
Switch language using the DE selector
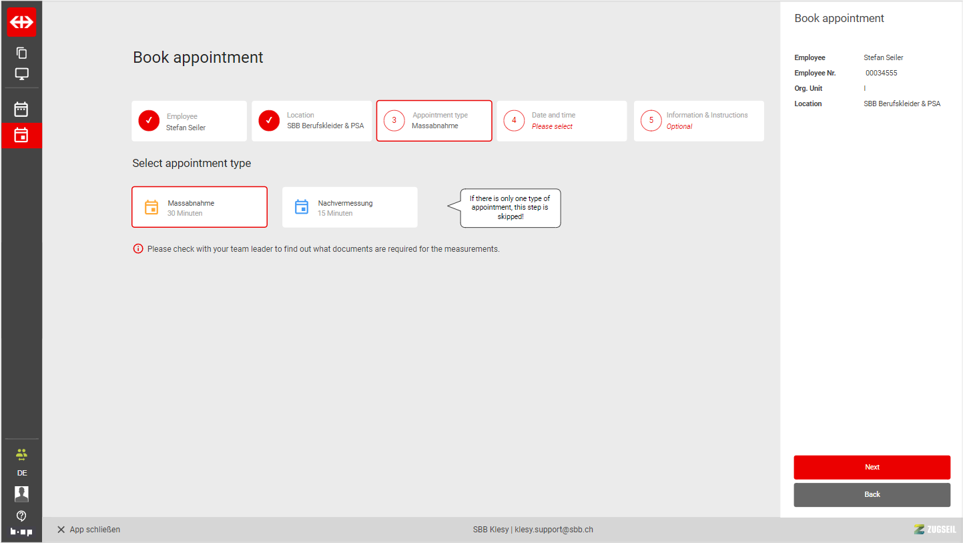pyautogui.click(x=21, y=473)
